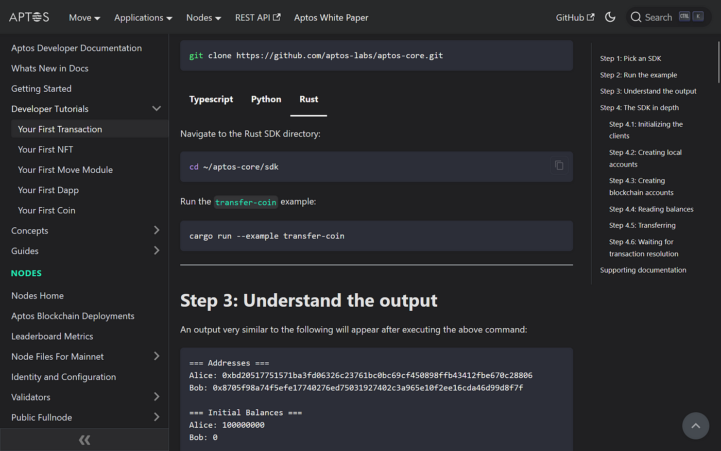The width and height of the screenshot is (721, 451).
Task: Jump to Step 4.3: Creating blockchain accounts
Action: tap(641, 187)
